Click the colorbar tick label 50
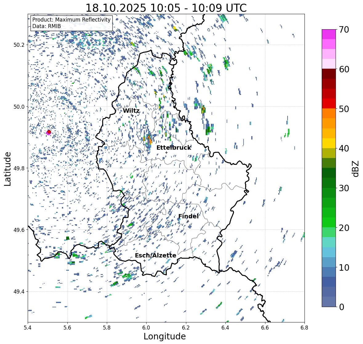Viewport: 363px width, 344px height. (344, 109)
